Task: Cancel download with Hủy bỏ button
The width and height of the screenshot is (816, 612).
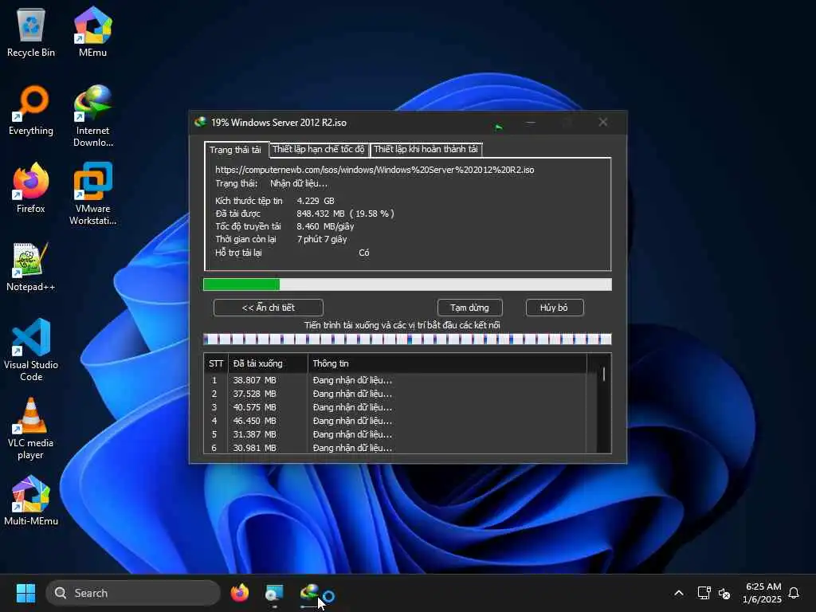Action: [x=555, y=308]
